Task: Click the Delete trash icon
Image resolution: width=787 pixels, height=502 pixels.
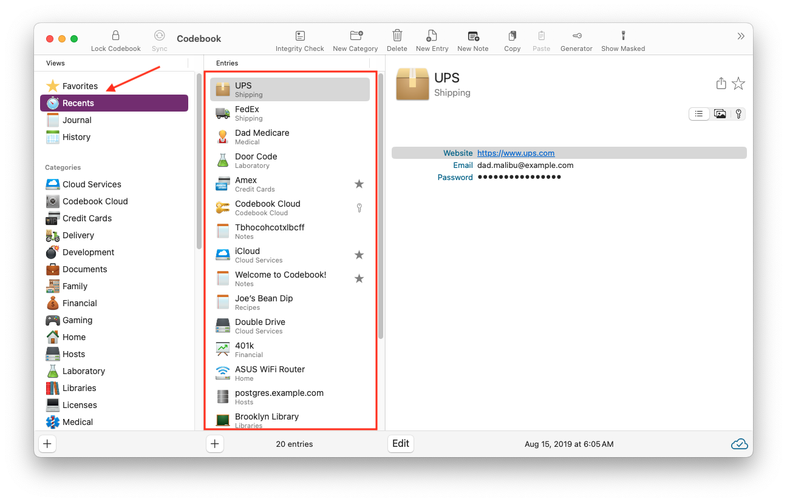Action: click(x=397, y=36)
